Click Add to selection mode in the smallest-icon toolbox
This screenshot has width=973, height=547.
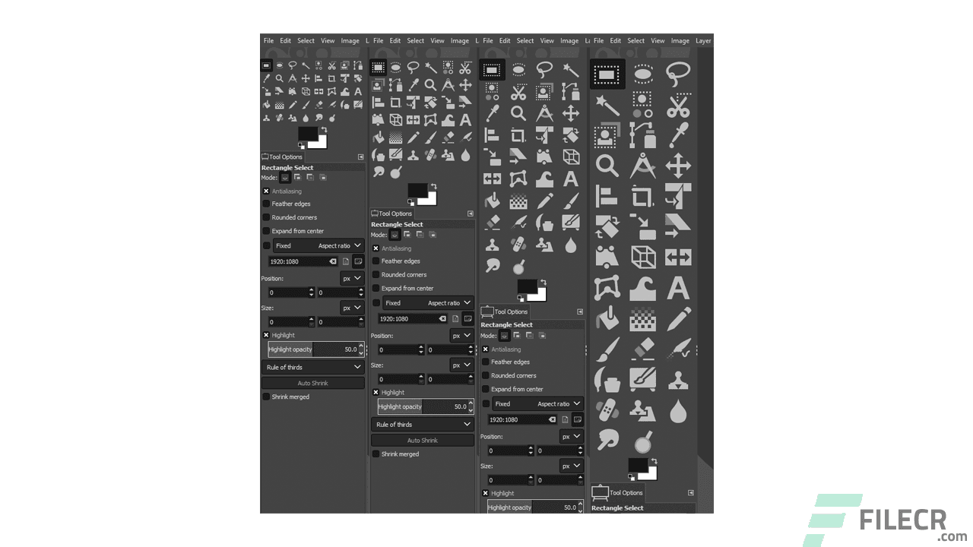click(297, 177)
